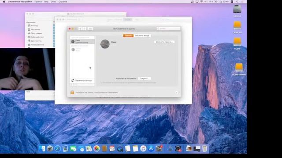Viewport: 282px width, 158px height.
Task: Click the help question mark button
Action: (177, 93)
